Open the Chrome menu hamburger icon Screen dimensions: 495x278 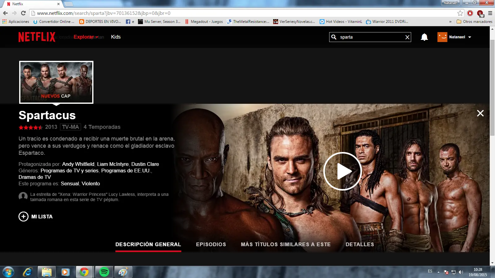[x=490, y=13]
